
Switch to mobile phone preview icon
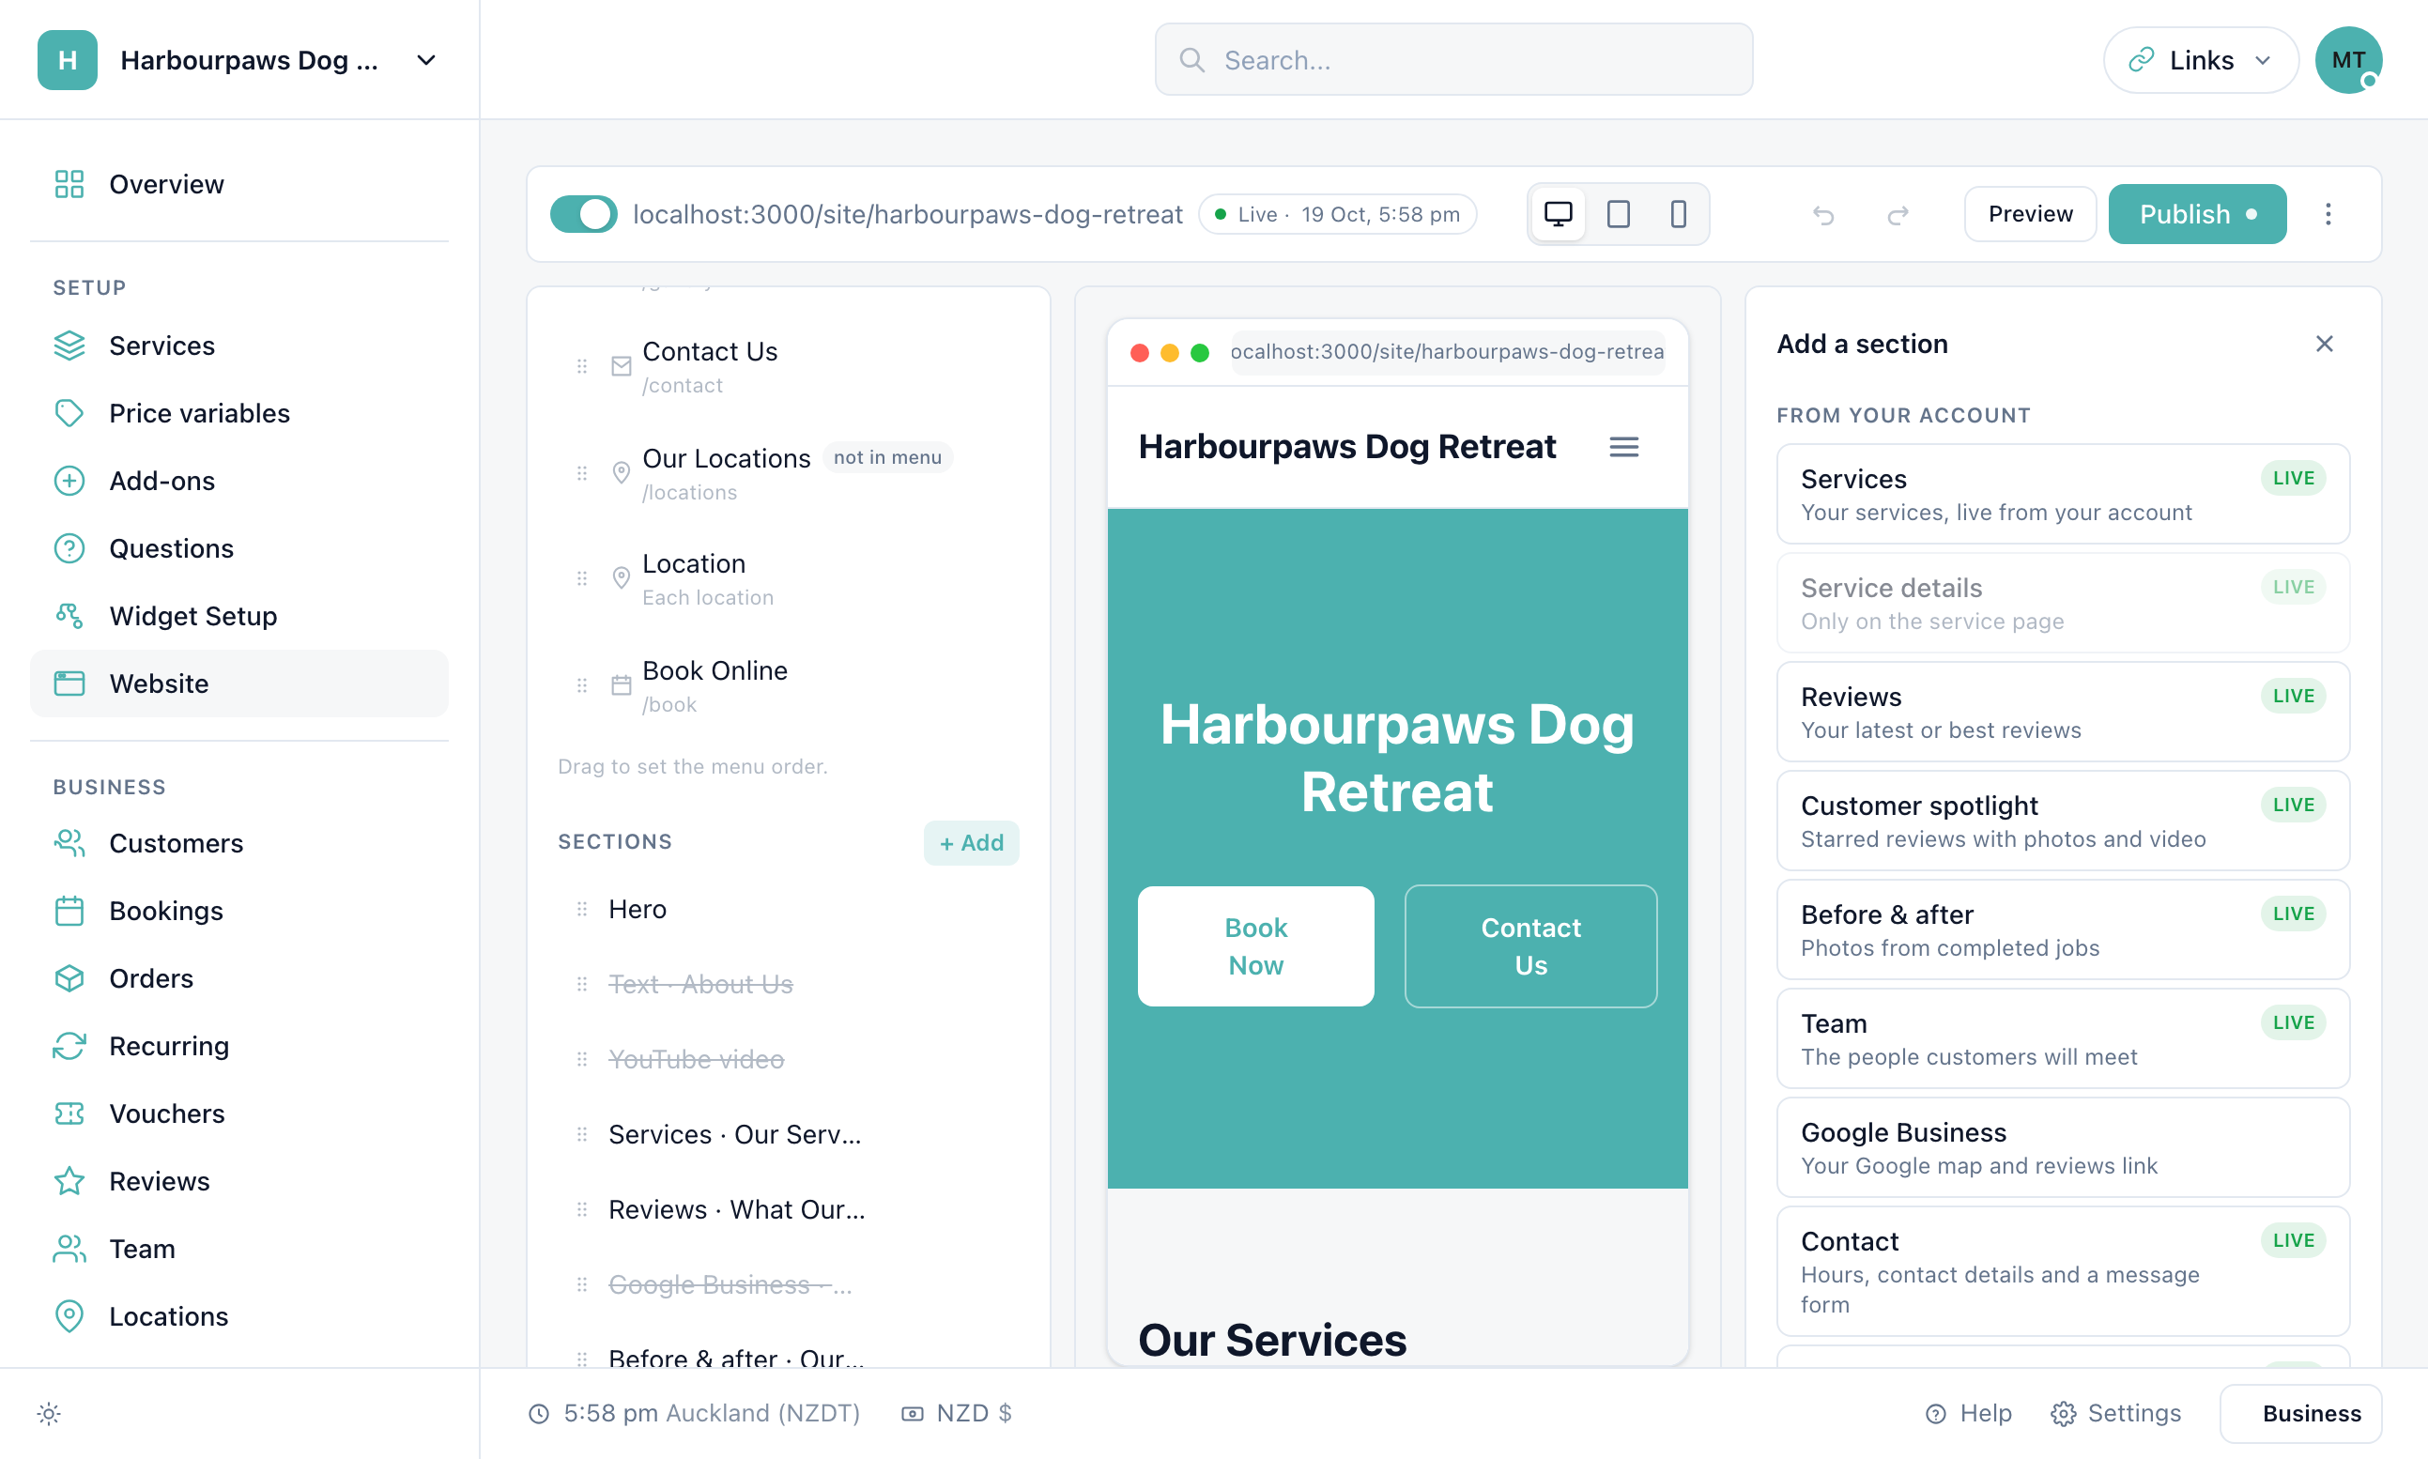click(1678, 214)
